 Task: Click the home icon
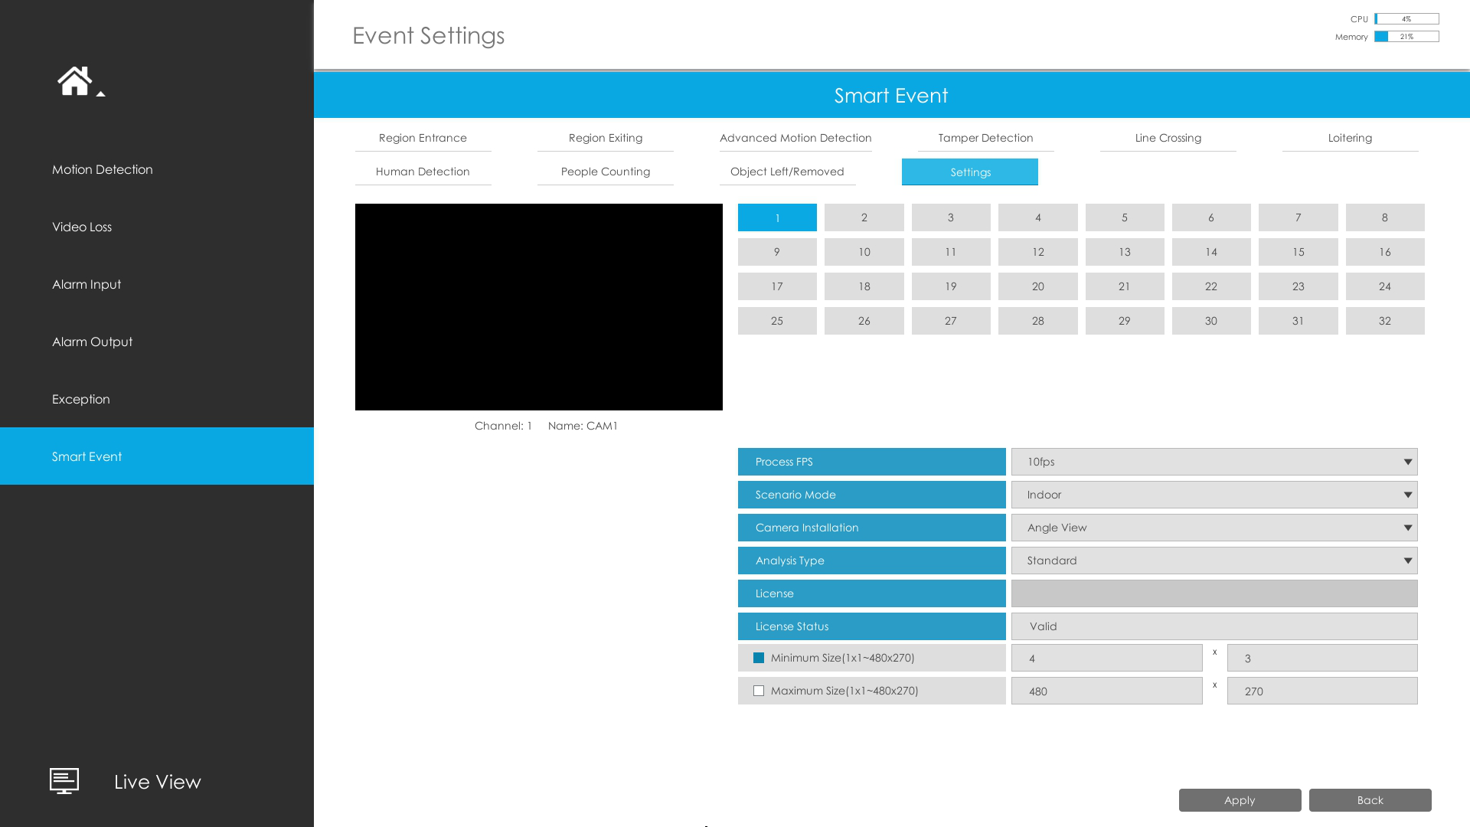(x=74, y=80)
